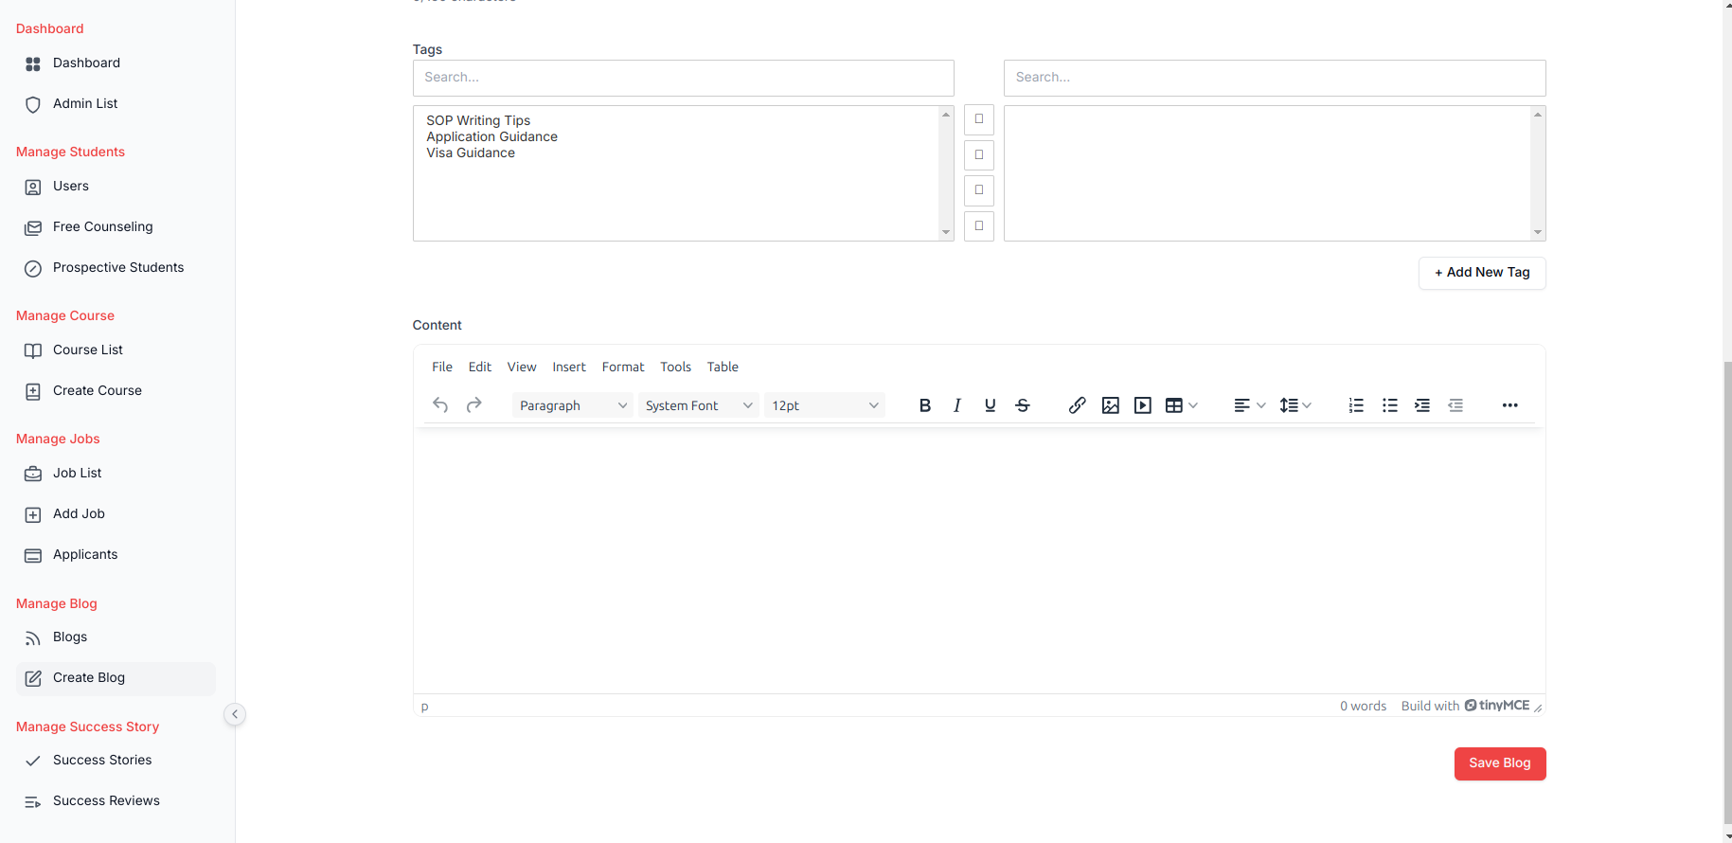This screenshot has height=843, width=1732.
Task: Decrease indent in editor
Action: pyautogui.click(x=1455, y=405)
